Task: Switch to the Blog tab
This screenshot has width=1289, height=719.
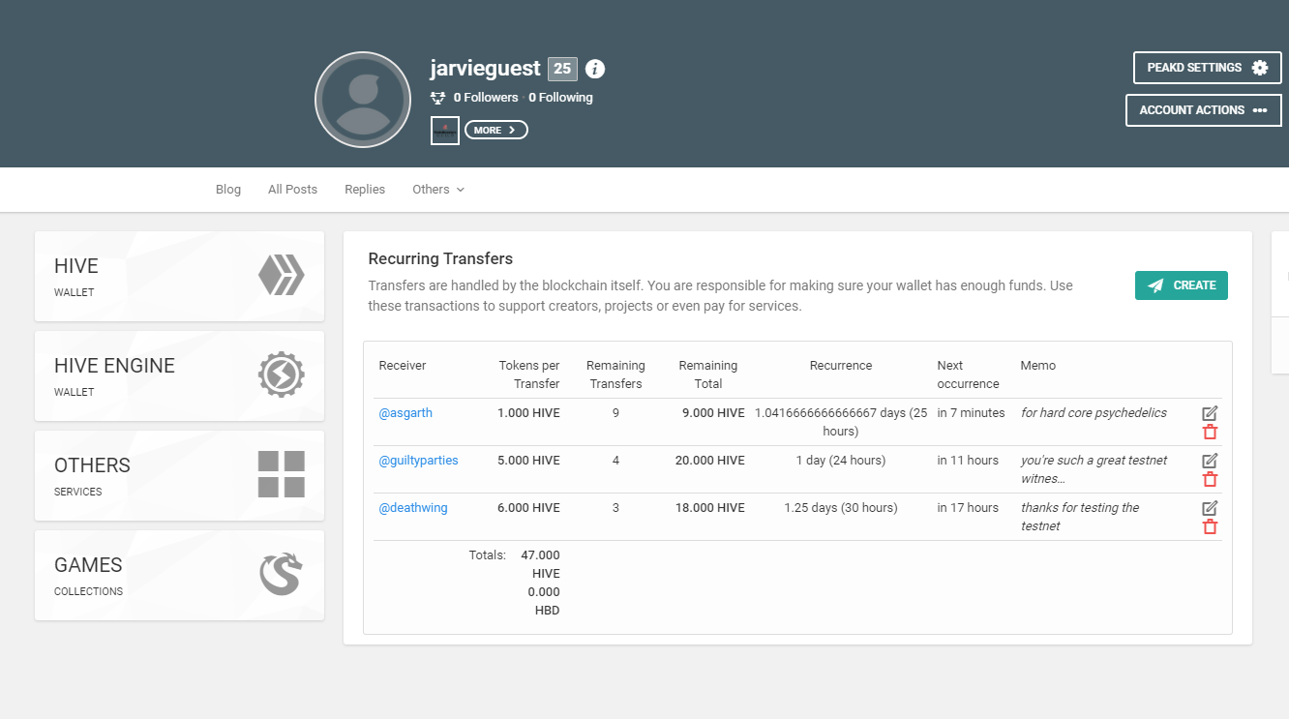Action: click(228, 190)
